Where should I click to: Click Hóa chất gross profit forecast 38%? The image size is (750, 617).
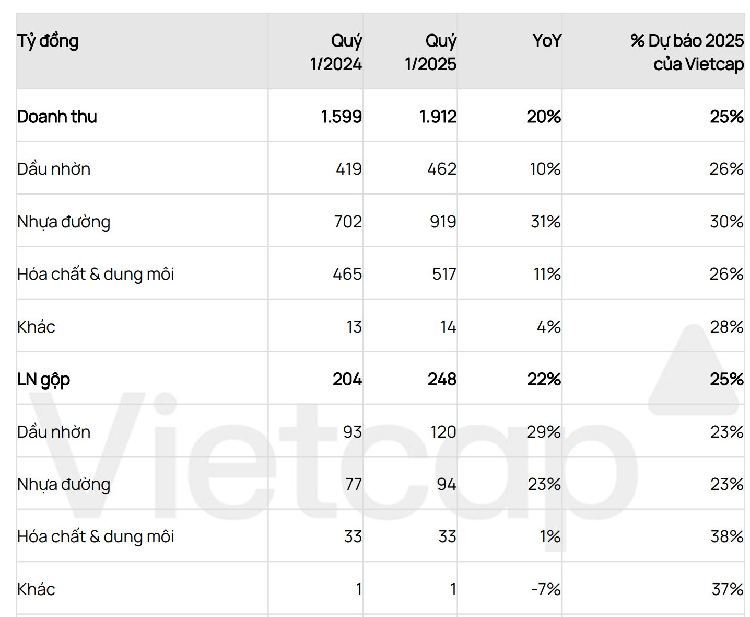[x=726, y=536]
